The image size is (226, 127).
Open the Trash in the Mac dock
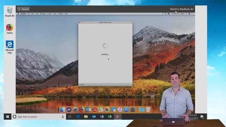tap(148, 110)
